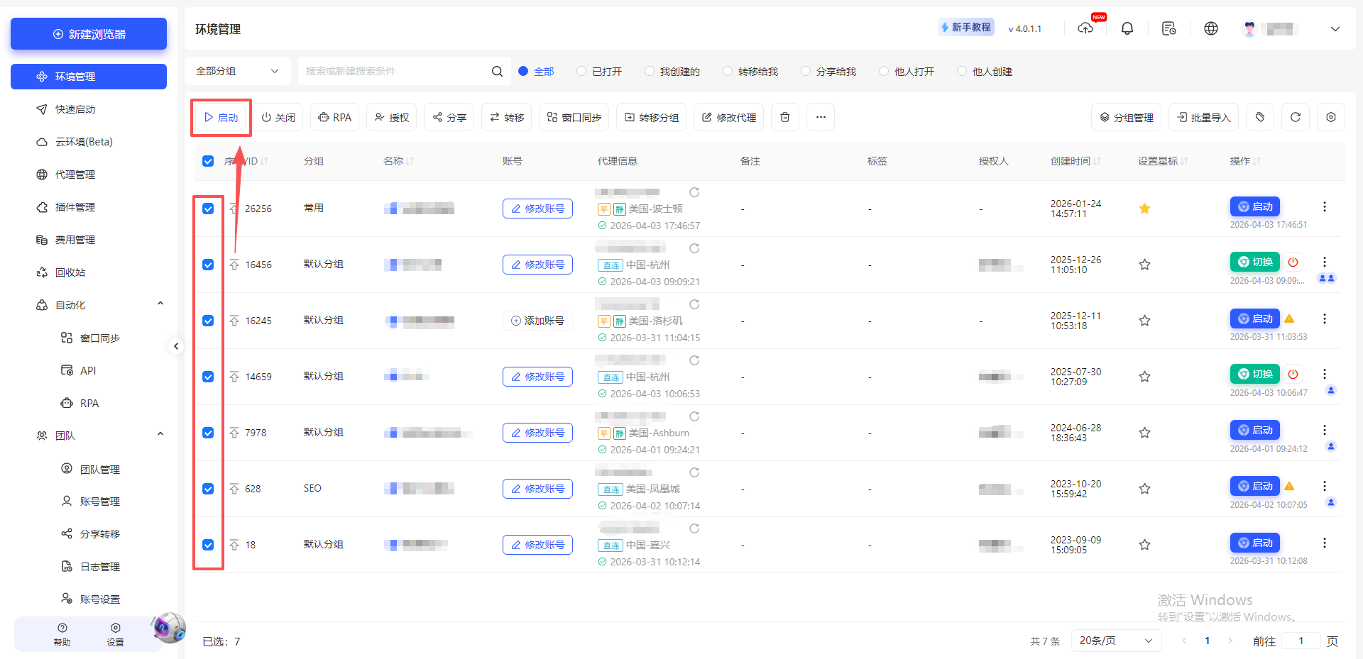This screenshot has width=1363, height=659.
Task: Click the notification bell icon in header
Action: [1127, 28]
